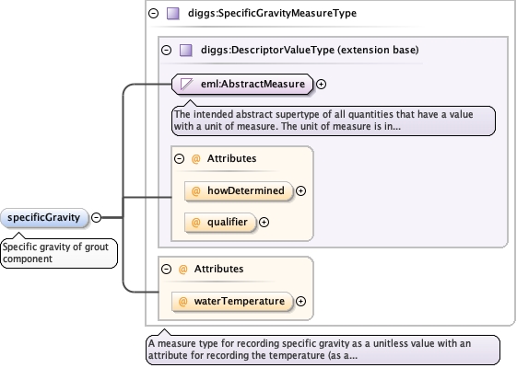The width and height of the screenshot is (517, 368).
Task: Collapse the specificGravity element node
Action: click(x=96, y=217)
